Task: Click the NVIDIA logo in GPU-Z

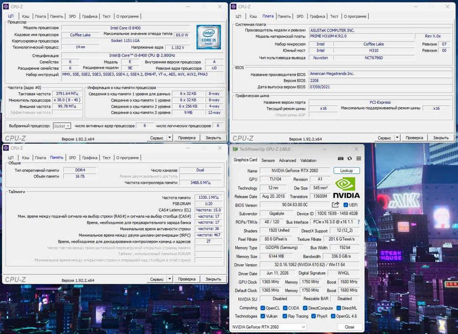Action: click(346, 188)
